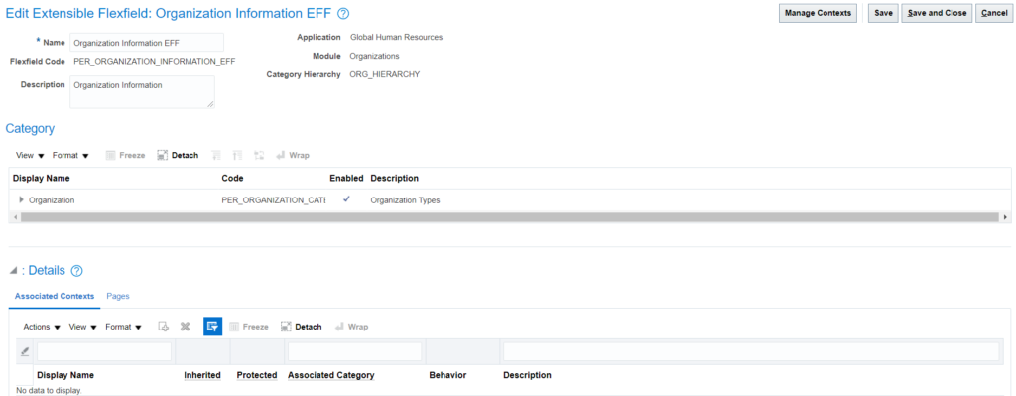
Task: Sort by Protected column header
Action: [x=257, y=375]
